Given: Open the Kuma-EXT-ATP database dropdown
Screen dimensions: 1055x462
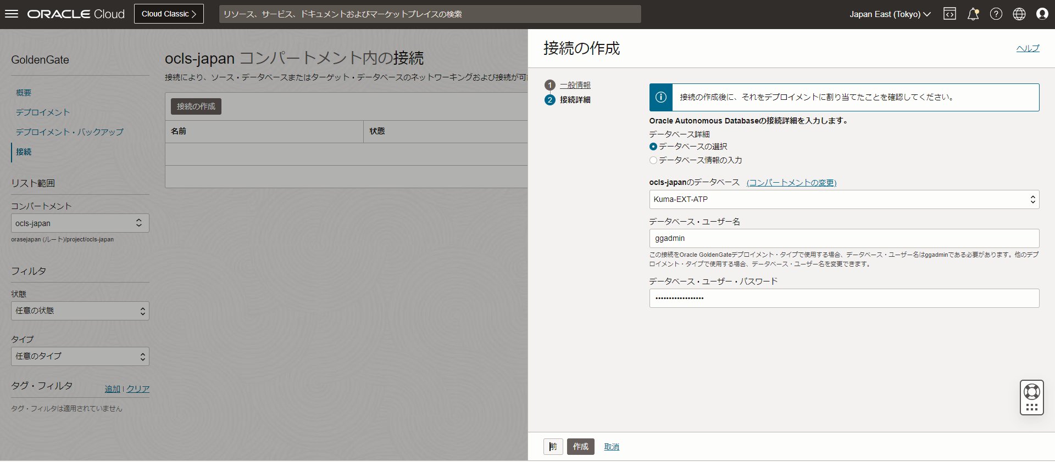Looking at the screenshot, I should point(844,200).
